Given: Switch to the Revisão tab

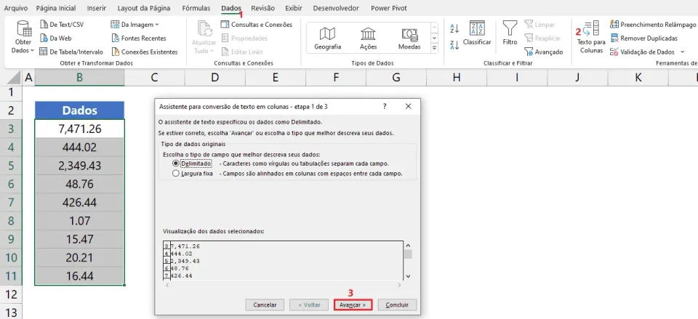Looking at the screenshot, I should [262, 8].
